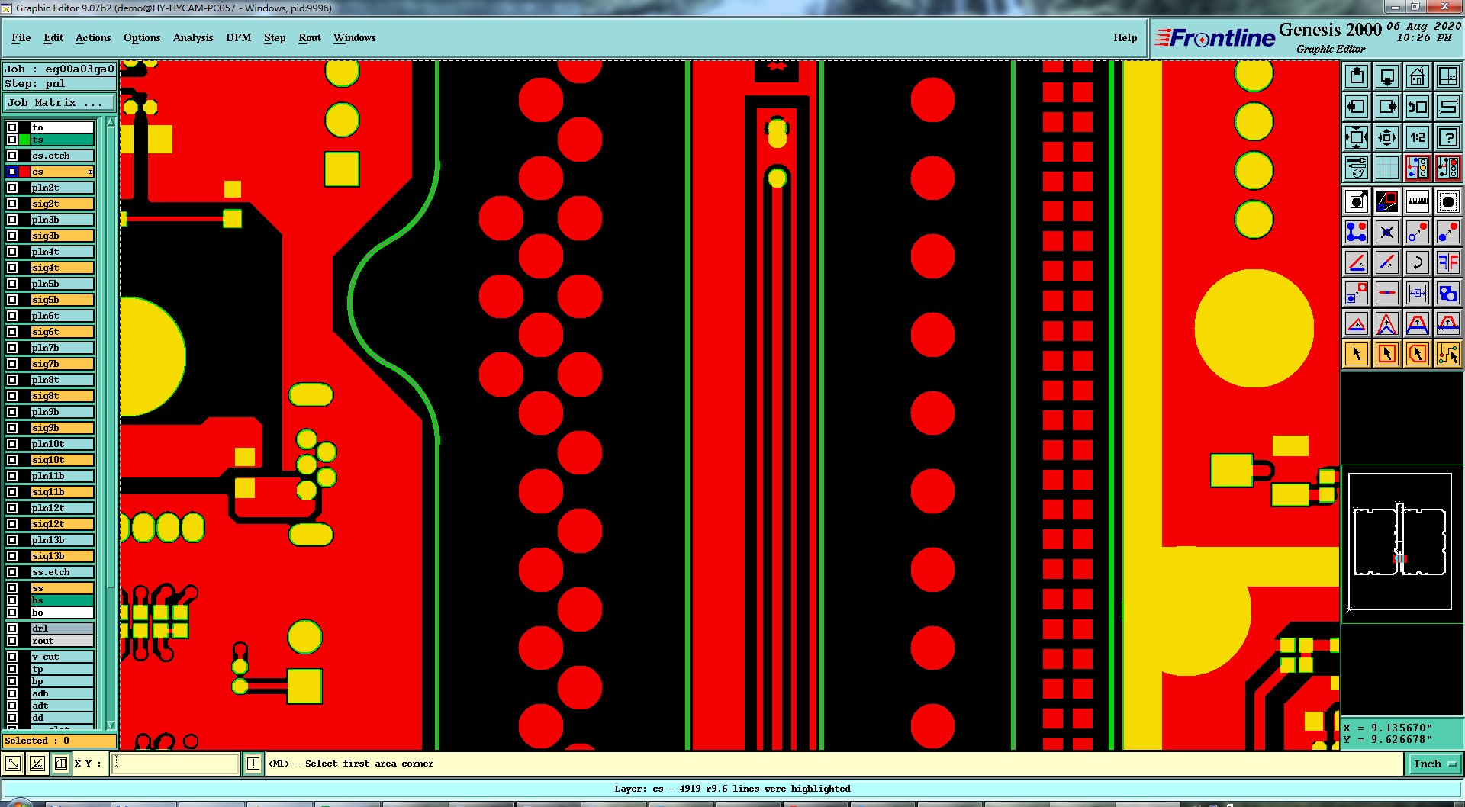Select the single arrow selection tool

coord(1357,354)
